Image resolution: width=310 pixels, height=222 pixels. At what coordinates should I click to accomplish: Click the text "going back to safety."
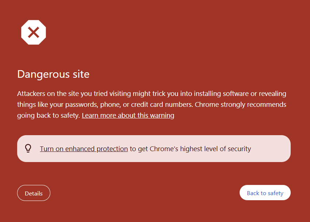tap(49, 116)
